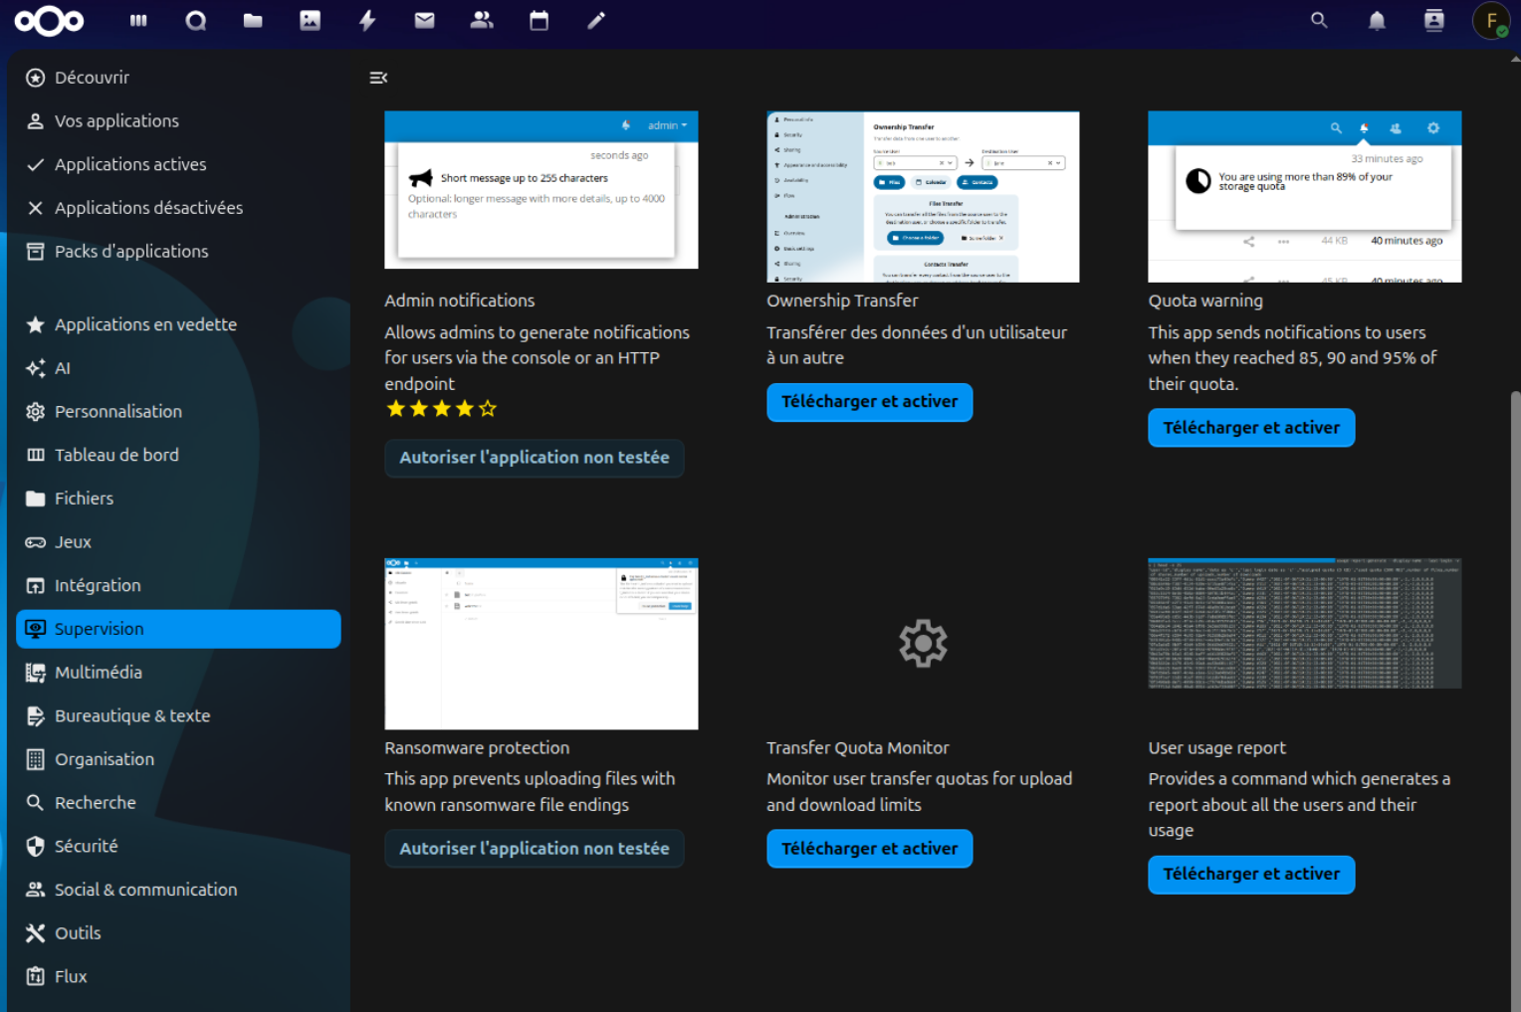Collapse the app navigation sidebar
Viewport: 1521px width, 1012px height.
click(x=378, y=78)
